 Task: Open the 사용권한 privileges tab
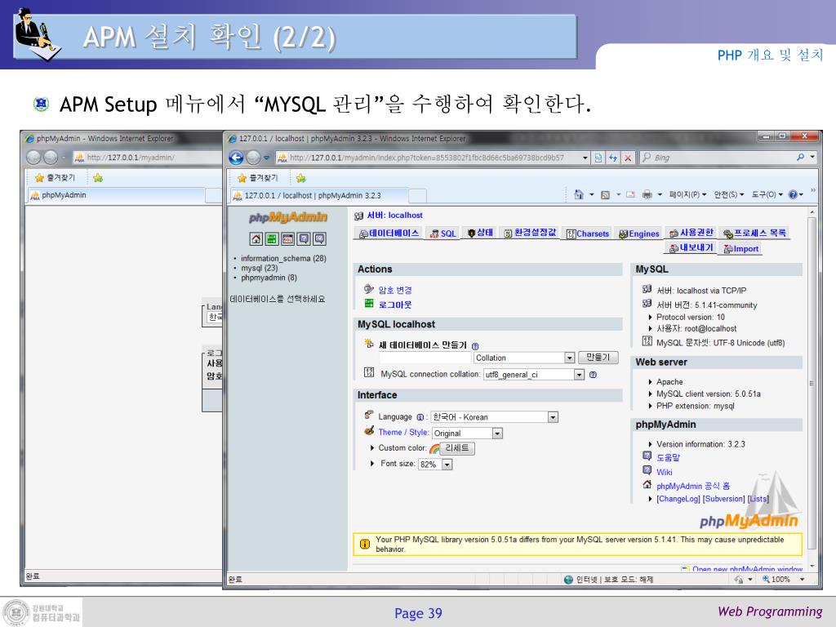(691, 233)
